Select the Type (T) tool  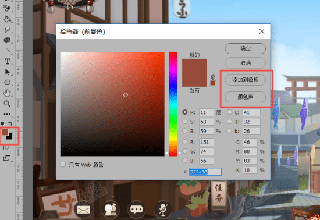click(x=7, y=62)
